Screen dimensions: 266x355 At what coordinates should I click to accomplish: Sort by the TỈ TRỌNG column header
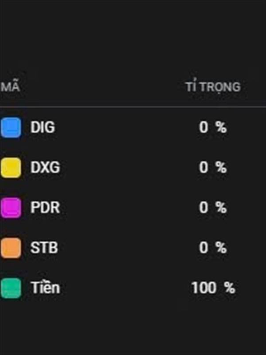[213, 87]
